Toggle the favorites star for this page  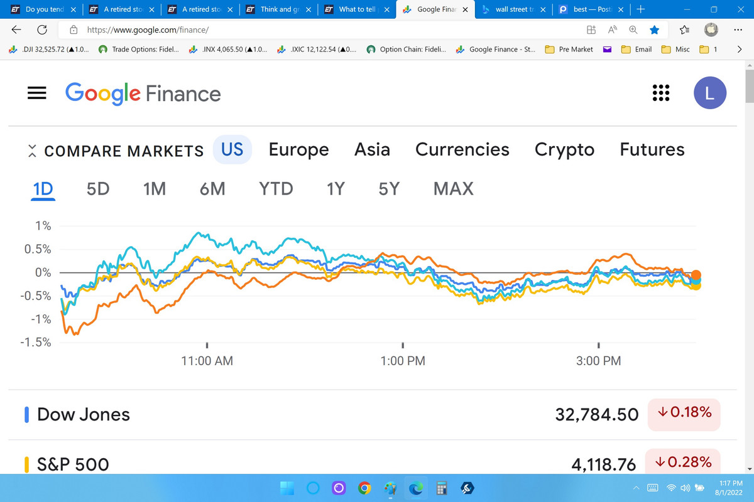654,29
